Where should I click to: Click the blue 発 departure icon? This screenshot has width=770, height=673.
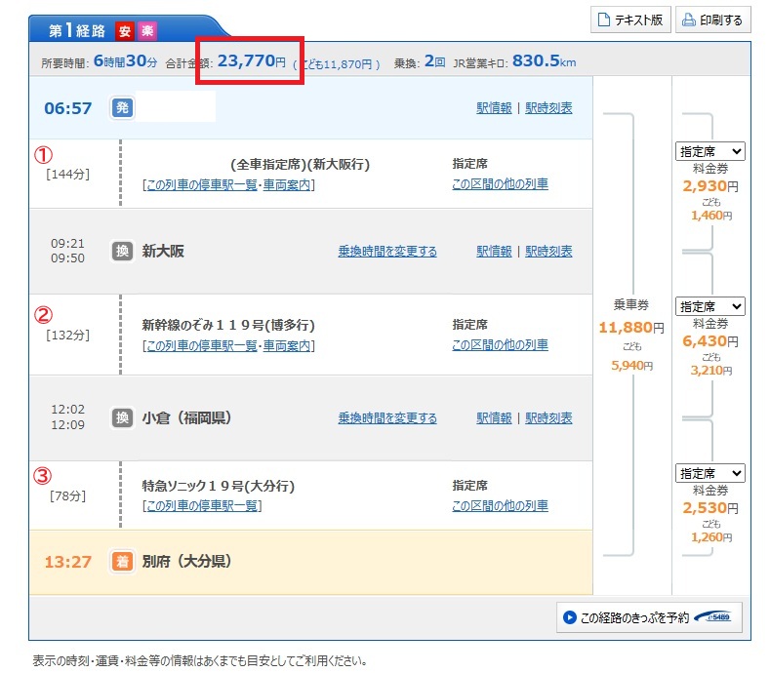[x=122, y=107]
